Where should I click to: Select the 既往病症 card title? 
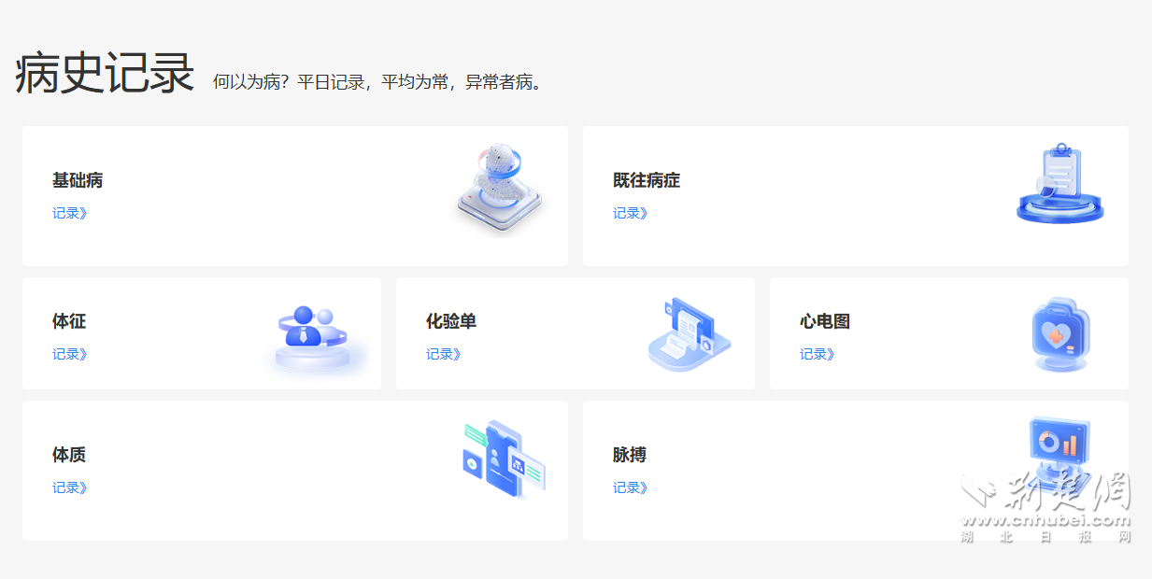click(647, 181)
